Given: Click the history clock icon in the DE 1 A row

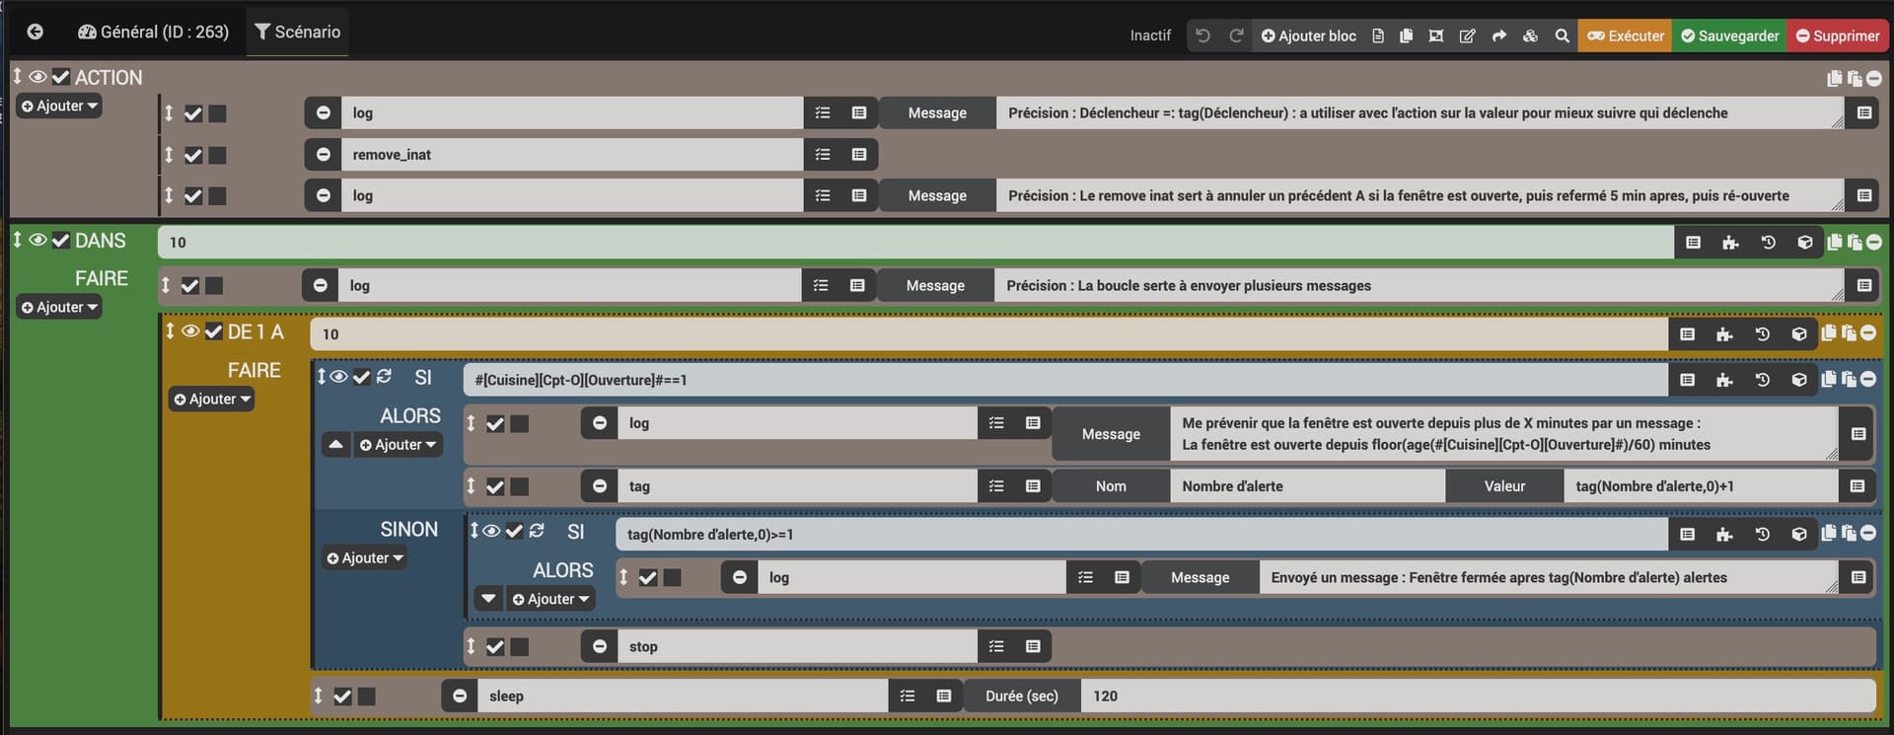Looking at the screenshot, I should coord(1762,334).
